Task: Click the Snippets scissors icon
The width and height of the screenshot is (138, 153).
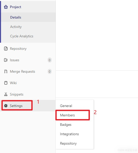Action: pyautogui.click(x=6, y=94)
